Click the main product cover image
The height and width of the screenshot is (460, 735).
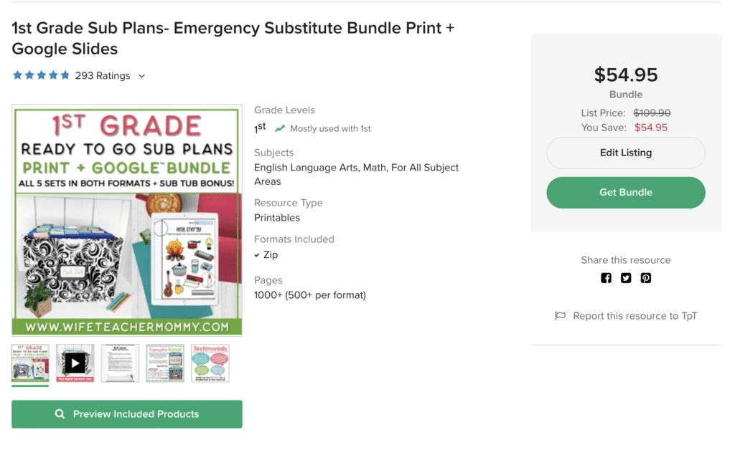click(127, 221)
